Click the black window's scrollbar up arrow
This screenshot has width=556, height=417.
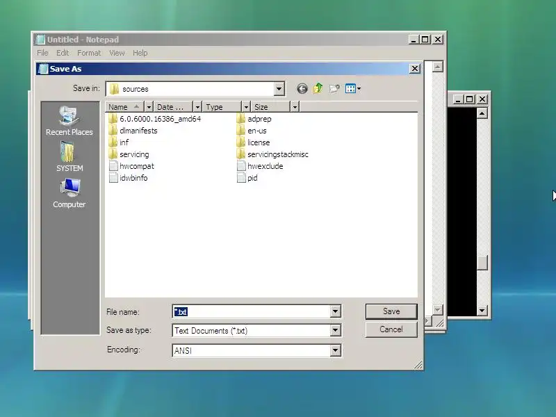pos(482,113)
